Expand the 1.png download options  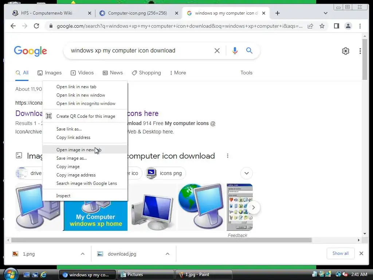click(83, 254)
